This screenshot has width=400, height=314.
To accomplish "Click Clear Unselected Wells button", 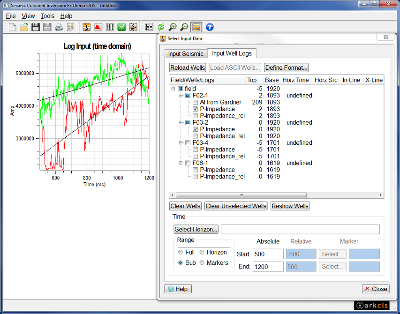I will 236,206.
